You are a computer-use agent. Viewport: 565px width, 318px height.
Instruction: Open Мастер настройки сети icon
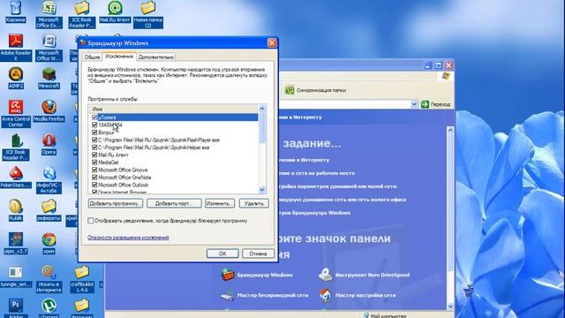pyautogui.click(x=326, y=295)
